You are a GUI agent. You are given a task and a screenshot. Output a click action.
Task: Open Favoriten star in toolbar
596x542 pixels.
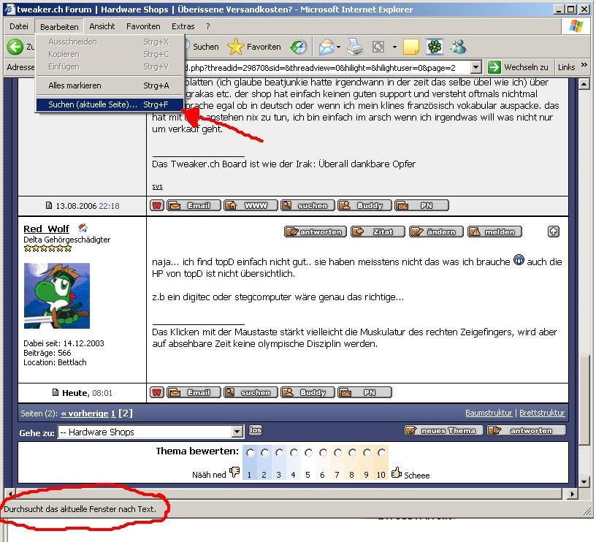click(x=235, y=47)
